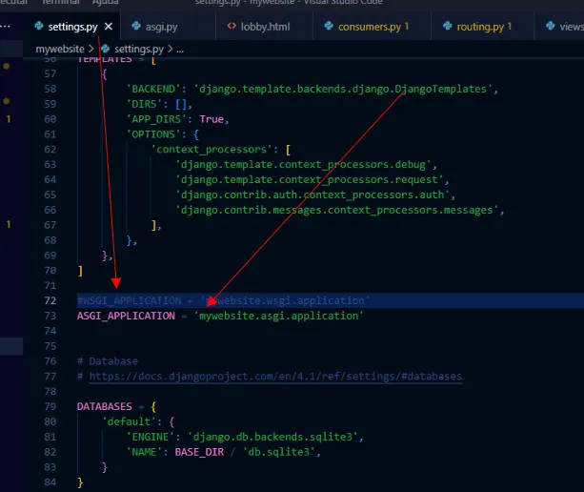Expand the mywebsite breadcrumb folder
The image size is (584, 492).
[x=60, y=48]
